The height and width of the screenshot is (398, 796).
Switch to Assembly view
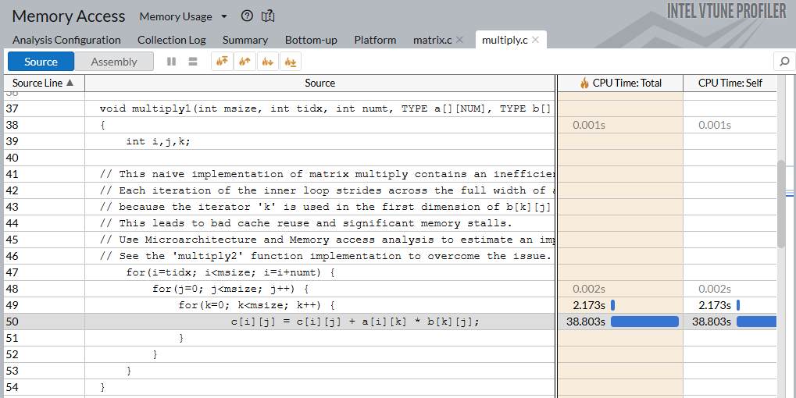(x=114, y=62)
